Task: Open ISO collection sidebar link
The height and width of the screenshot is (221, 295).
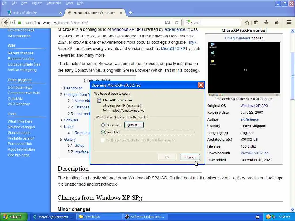Action: click(19, 36)
